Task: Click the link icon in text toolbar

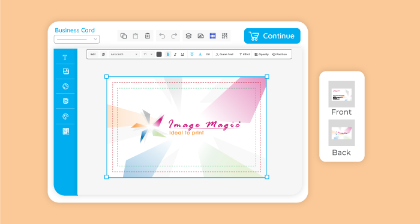Action: pos(208,55)
